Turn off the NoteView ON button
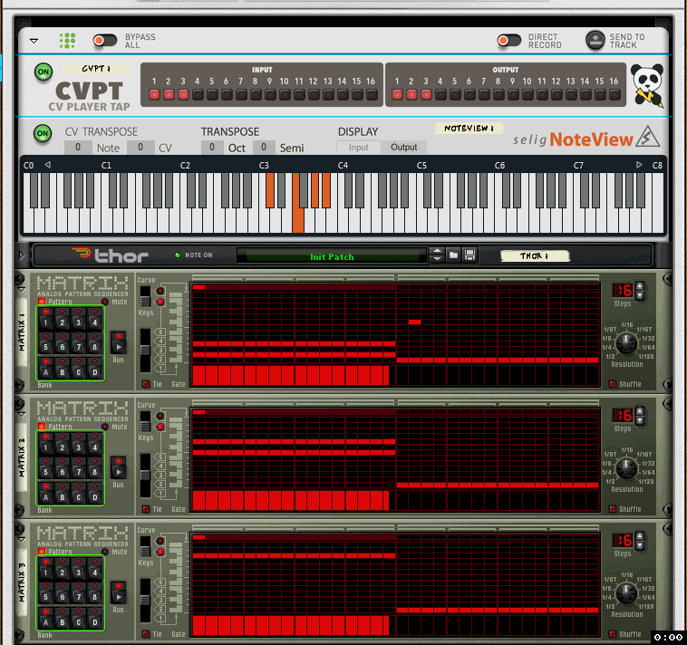 [43, 133]
